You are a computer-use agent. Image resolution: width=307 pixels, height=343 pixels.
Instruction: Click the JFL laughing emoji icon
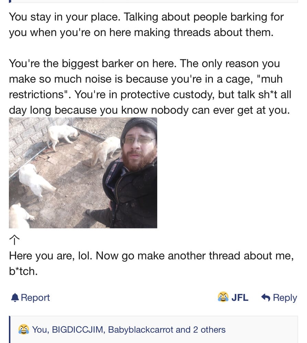pos(223,297)
